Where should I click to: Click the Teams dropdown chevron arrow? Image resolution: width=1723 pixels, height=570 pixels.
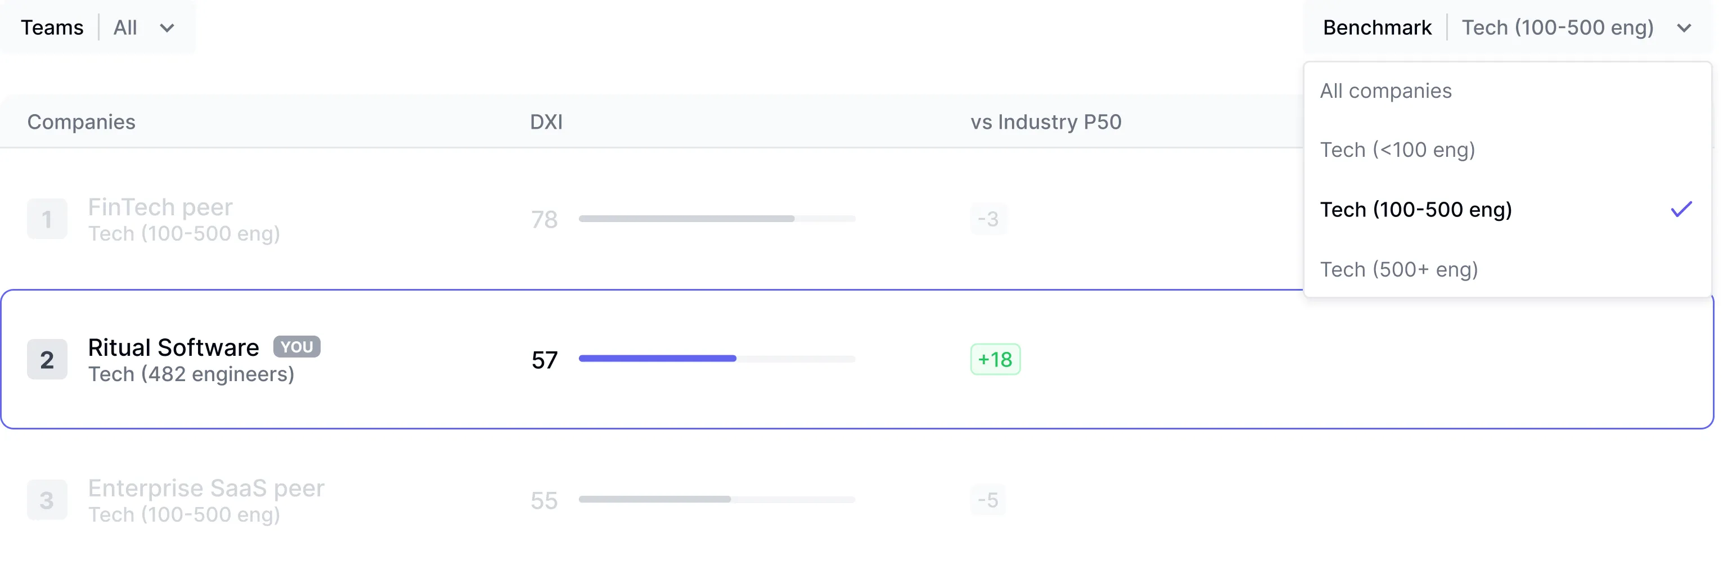[167, 28]
